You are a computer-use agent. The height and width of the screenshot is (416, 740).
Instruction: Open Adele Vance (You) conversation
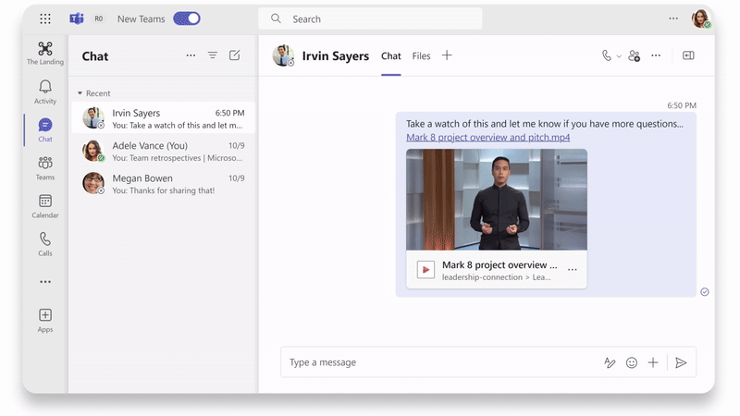[164, 152]
